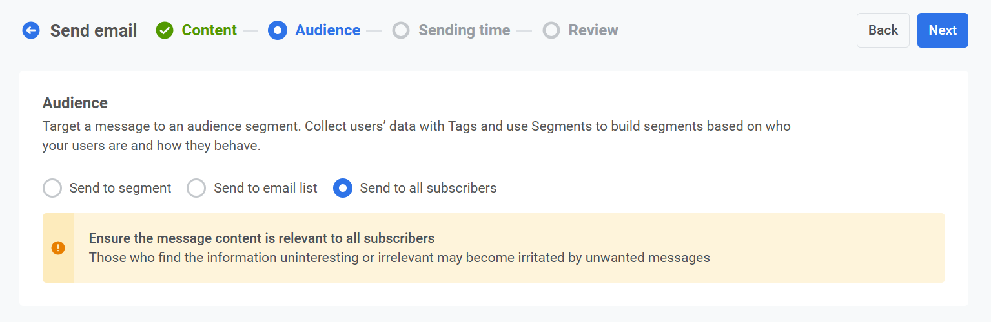Click the "Send email" page title
Image resolution: width=991 pixels, height=322 pixels.
(94, 31)
